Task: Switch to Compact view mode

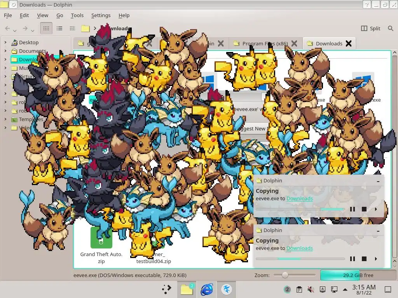Action: (72, 28)
